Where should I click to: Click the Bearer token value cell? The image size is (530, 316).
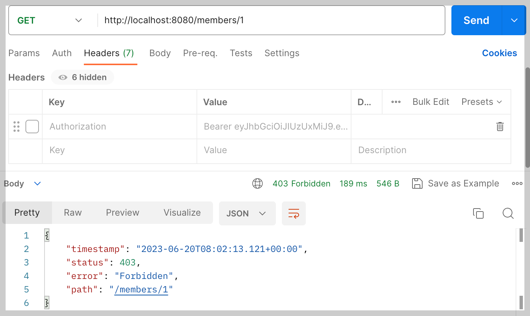(x=274, y=127)
